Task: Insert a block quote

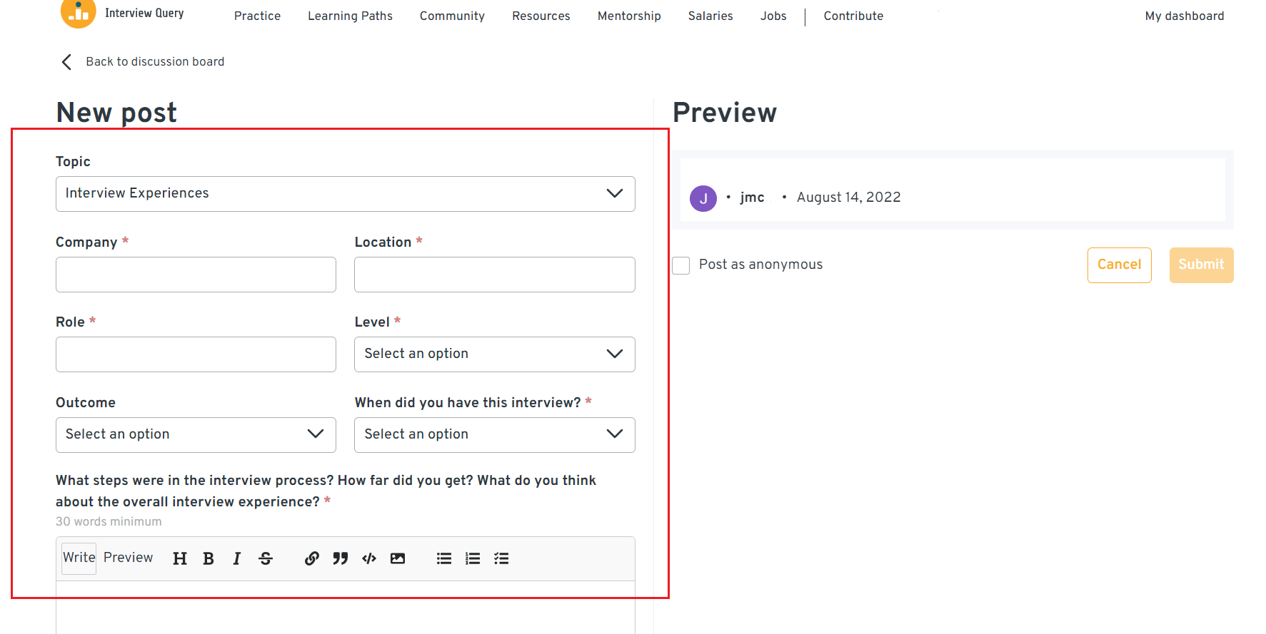Action: coord(341,558)
